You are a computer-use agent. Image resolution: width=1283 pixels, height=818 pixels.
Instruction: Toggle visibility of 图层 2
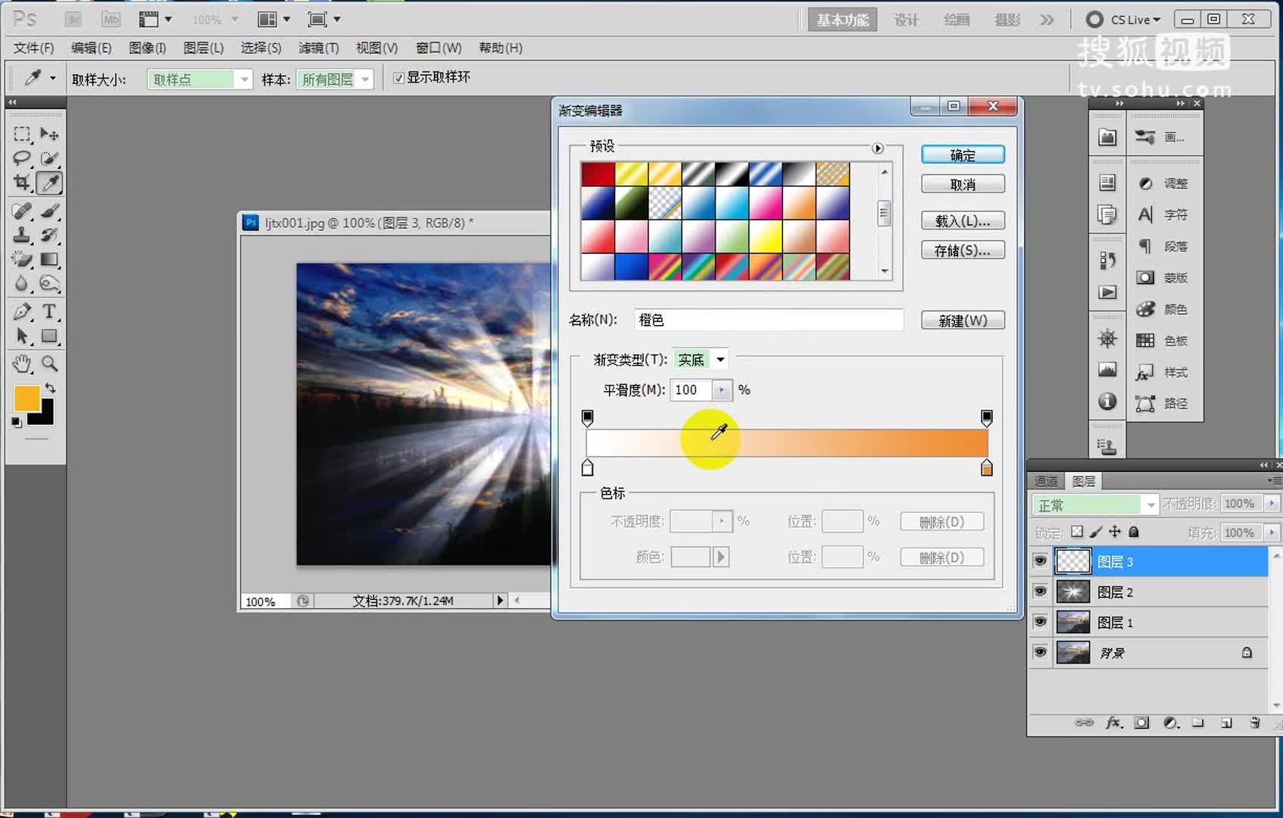[1040, 592]
